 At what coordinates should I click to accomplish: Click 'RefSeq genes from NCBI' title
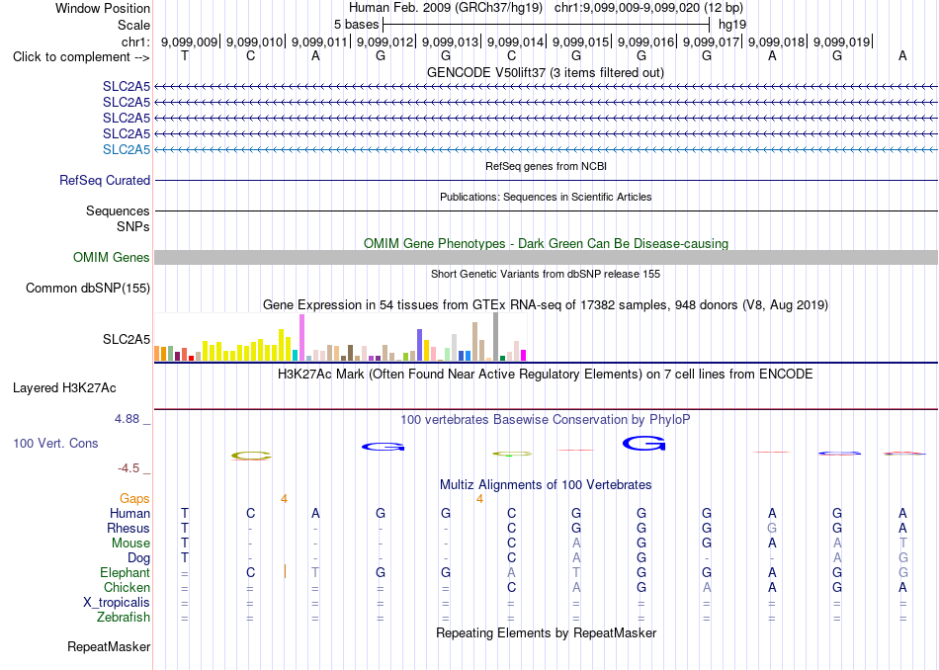pos(546,166)
